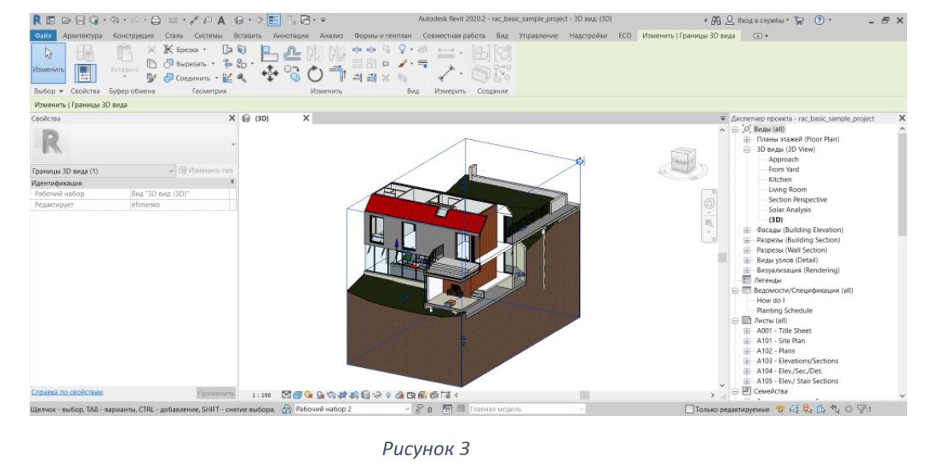Screen dimensions: 928x472
Task: Click the help question mark icon
Action: tap(819, 20)
